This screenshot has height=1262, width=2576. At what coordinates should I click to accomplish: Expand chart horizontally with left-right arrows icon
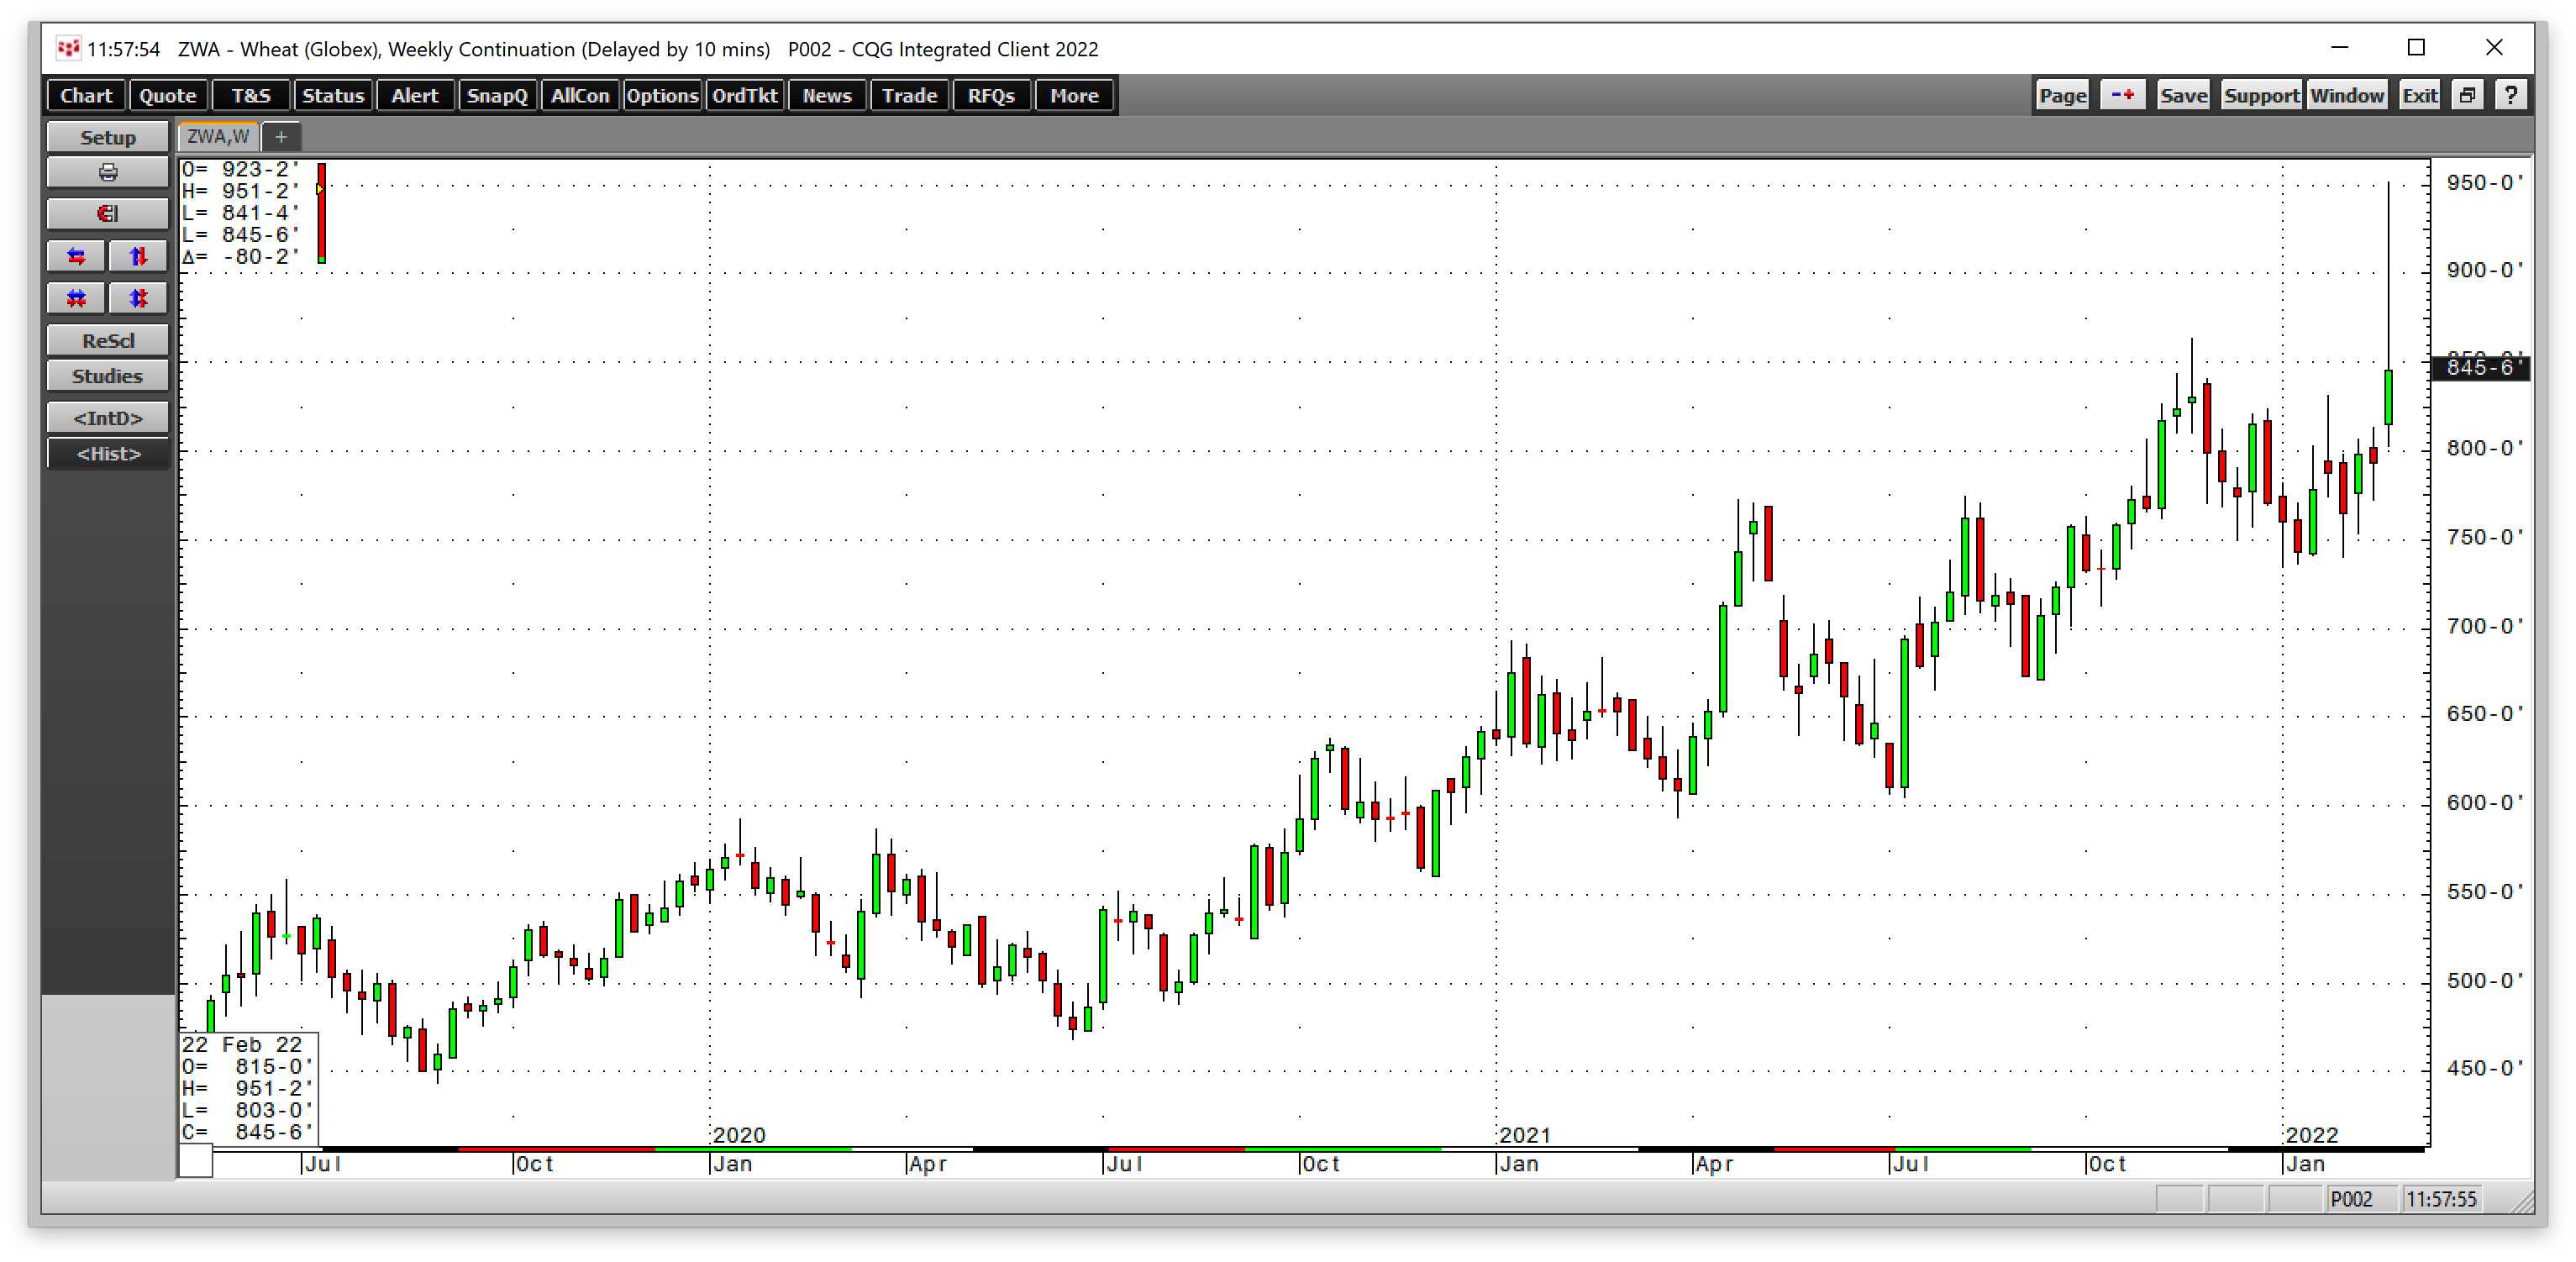76,256
